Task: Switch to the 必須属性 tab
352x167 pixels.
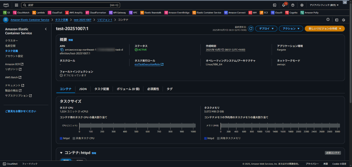Action: pos(153,89)
